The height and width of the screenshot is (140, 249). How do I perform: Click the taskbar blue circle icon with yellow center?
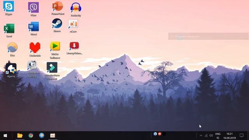click(x=42, y=135)
